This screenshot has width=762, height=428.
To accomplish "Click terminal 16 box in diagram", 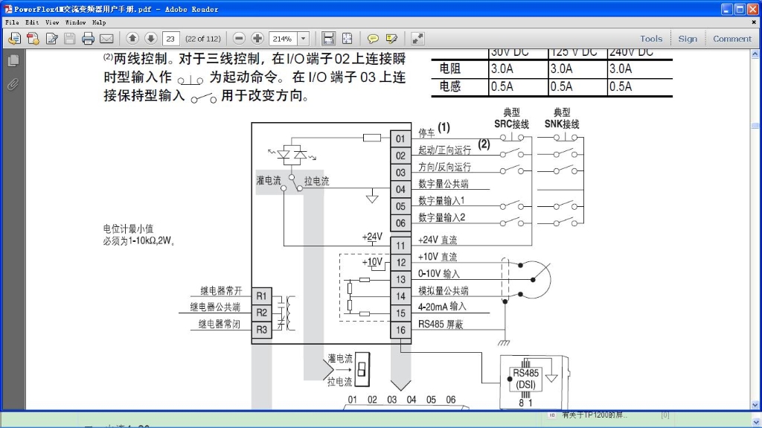I will coord(400,330).
